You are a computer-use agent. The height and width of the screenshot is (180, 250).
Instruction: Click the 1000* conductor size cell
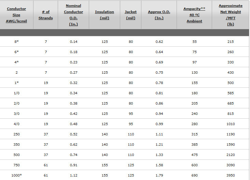[x=17, y=175]
